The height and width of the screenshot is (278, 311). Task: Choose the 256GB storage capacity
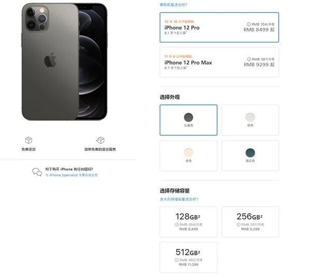250,222
